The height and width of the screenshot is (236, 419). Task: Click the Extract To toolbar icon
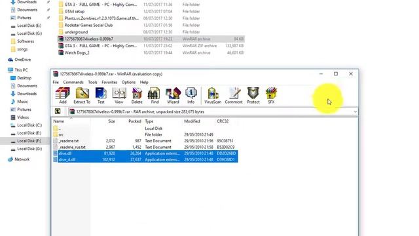[x=82, y=96]
